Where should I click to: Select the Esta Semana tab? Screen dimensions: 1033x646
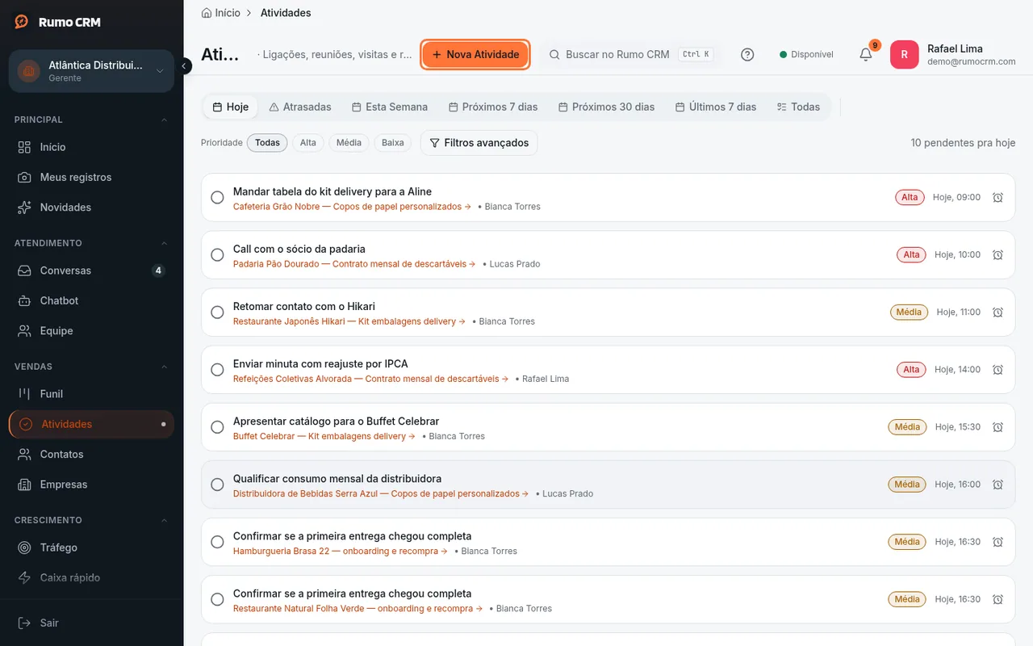click(390, 107)
